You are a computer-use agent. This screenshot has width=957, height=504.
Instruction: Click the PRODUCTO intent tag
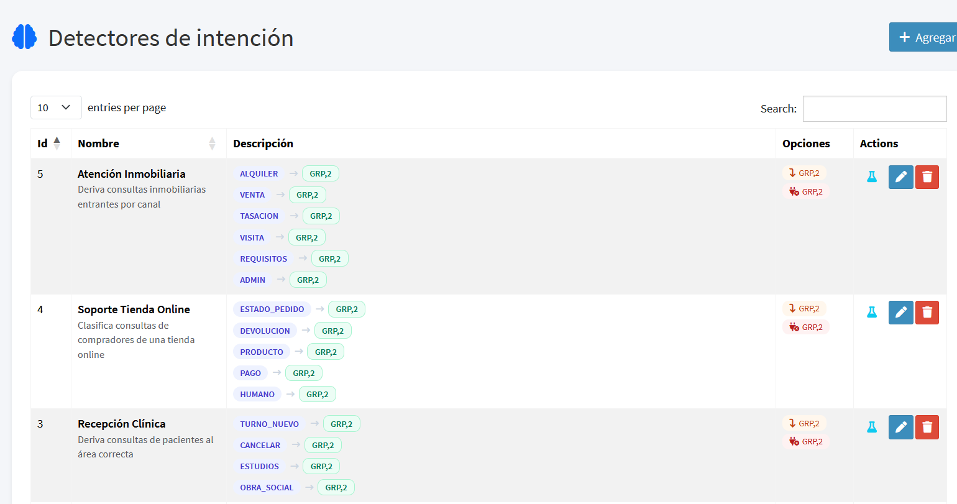tap(262, 352)
